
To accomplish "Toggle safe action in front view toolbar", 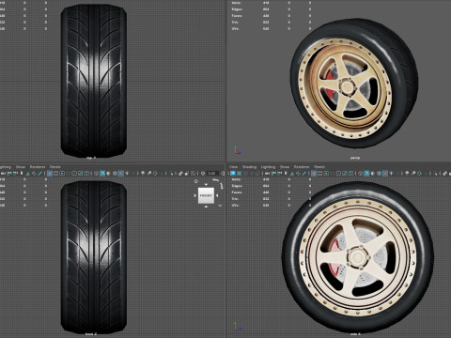I will (x=80, y=173).
